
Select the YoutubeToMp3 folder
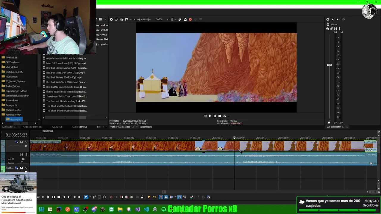point(13,110)
